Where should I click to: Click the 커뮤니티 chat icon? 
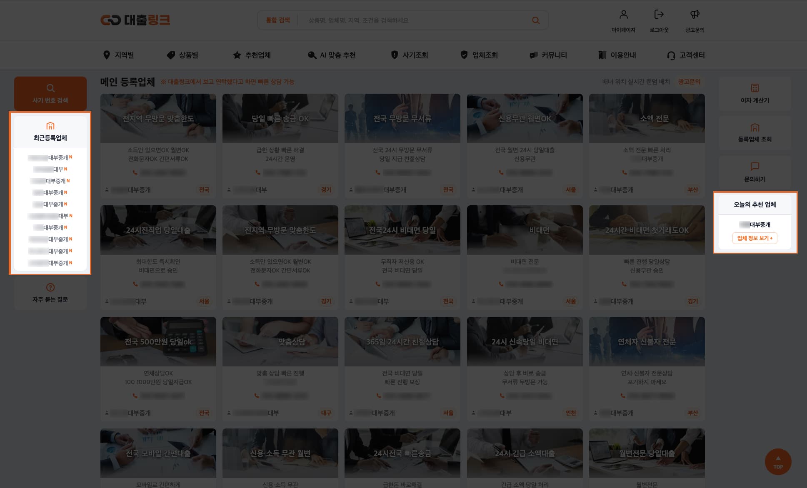[x=533, y=55]
